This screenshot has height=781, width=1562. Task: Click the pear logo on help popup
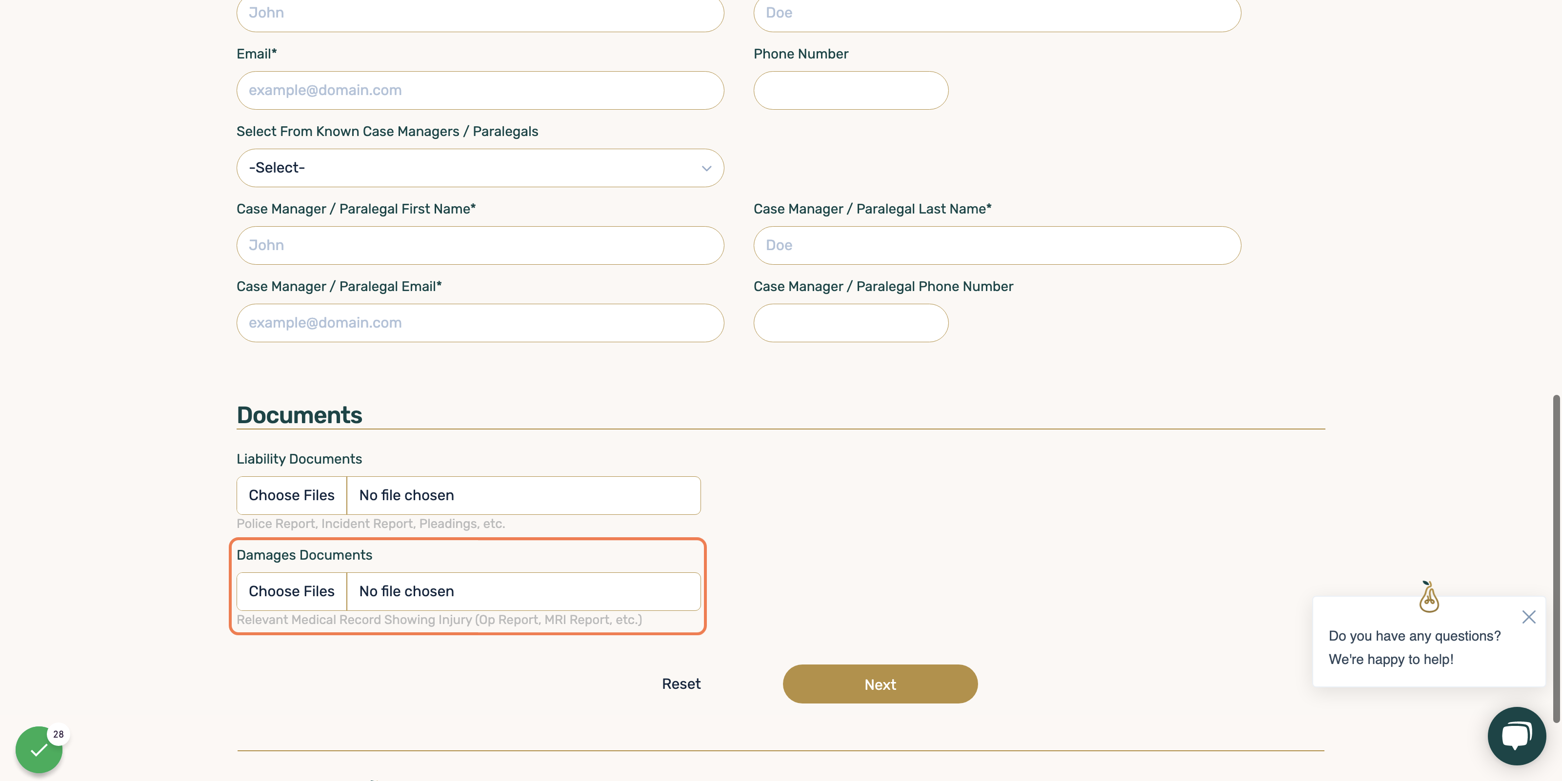coord(1429,597)
